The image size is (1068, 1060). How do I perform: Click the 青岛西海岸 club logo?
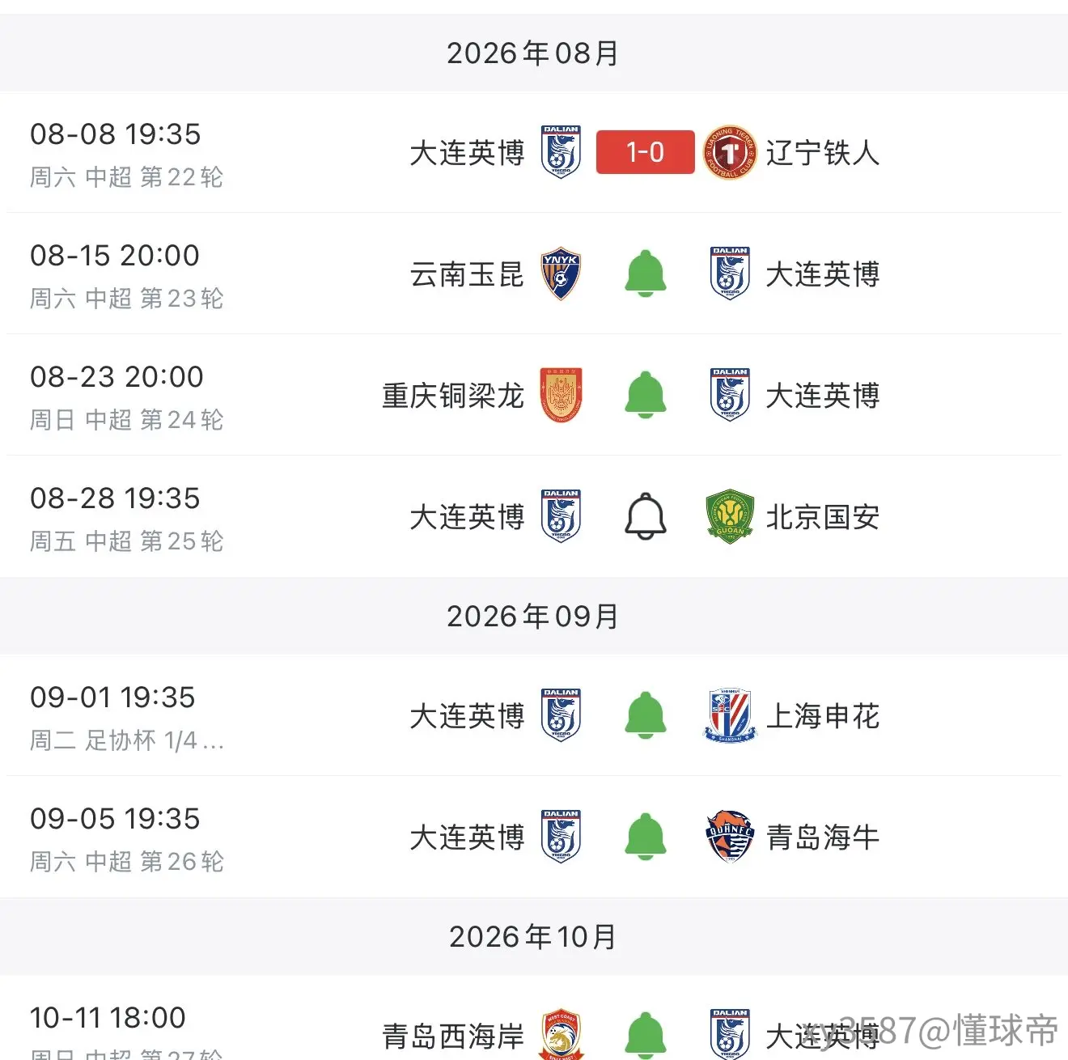pyautogui.click(x=561, y=1035)
